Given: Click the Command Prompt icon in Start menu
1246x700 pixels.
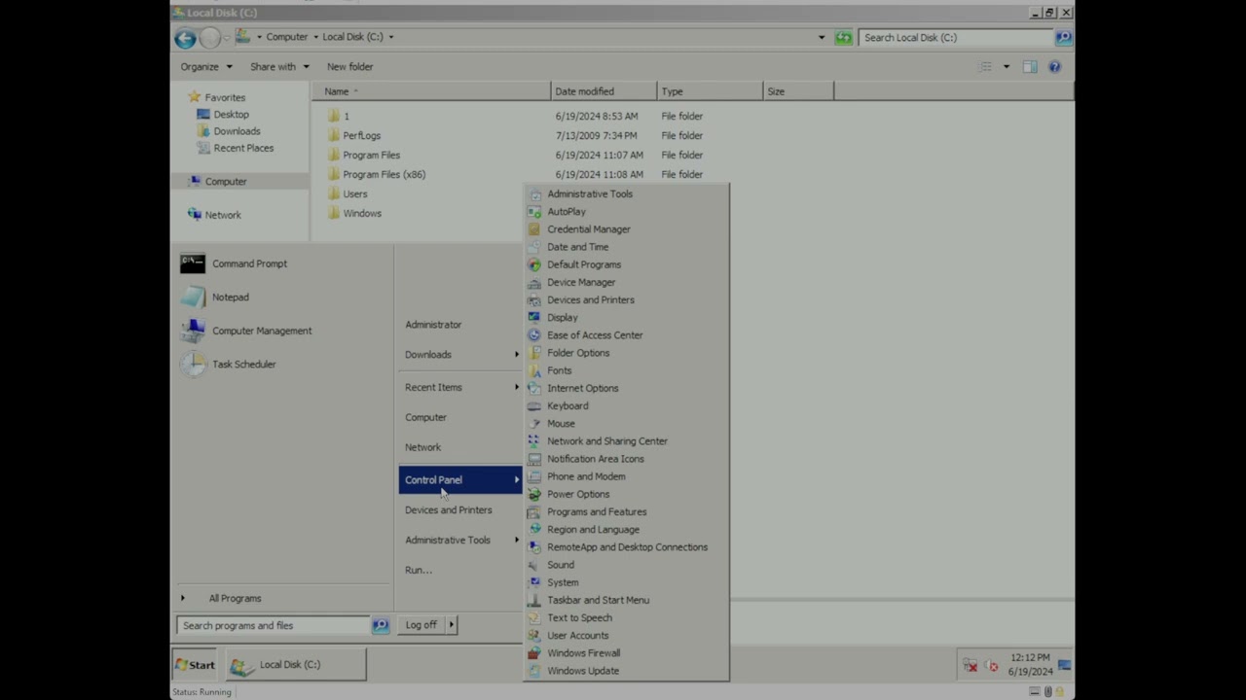Looking at the screenshot, I should pyautogui.click(x=193, y=263).
